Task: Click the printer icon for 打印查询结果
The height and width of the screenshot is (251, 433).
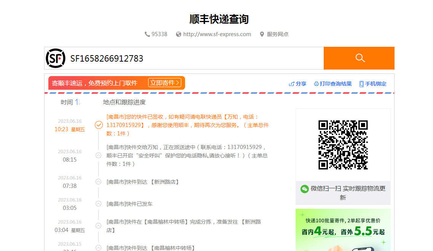Action: (316, 84)
